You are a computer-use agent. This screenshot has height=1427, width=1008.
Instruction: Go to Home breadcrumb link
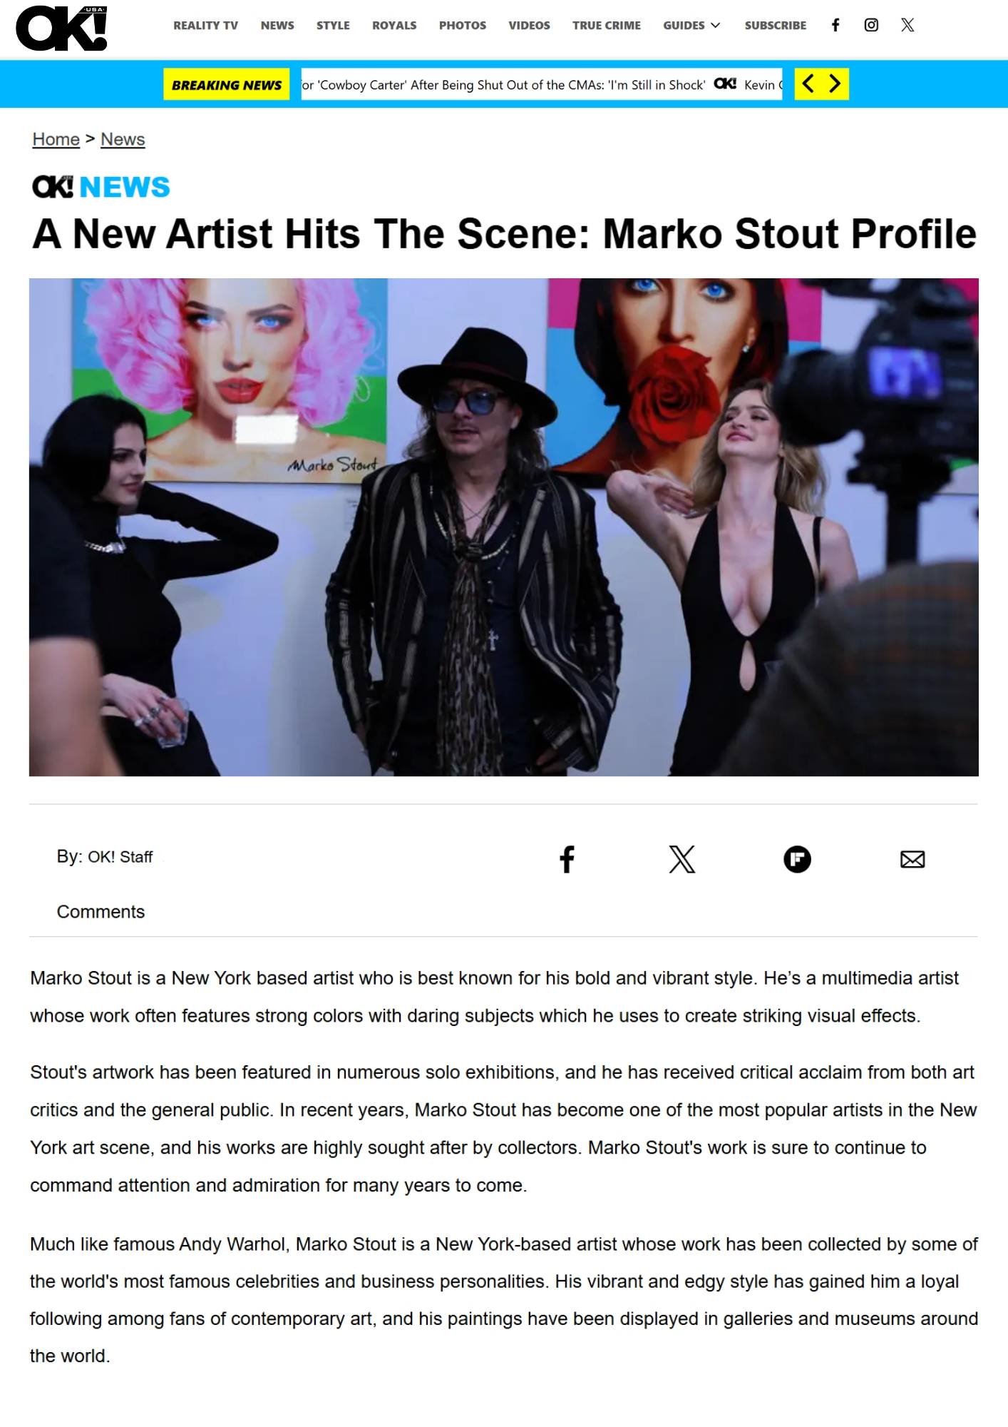coord(56,139)
